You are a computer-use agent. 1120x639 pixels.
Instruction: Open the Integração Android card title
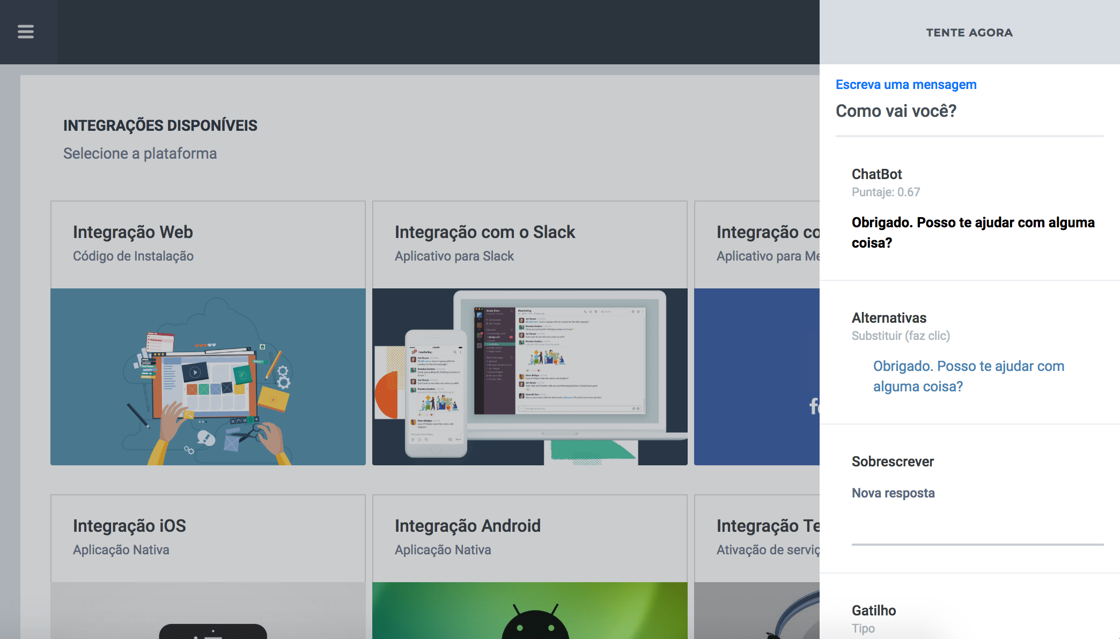click(x=468, y=526)
